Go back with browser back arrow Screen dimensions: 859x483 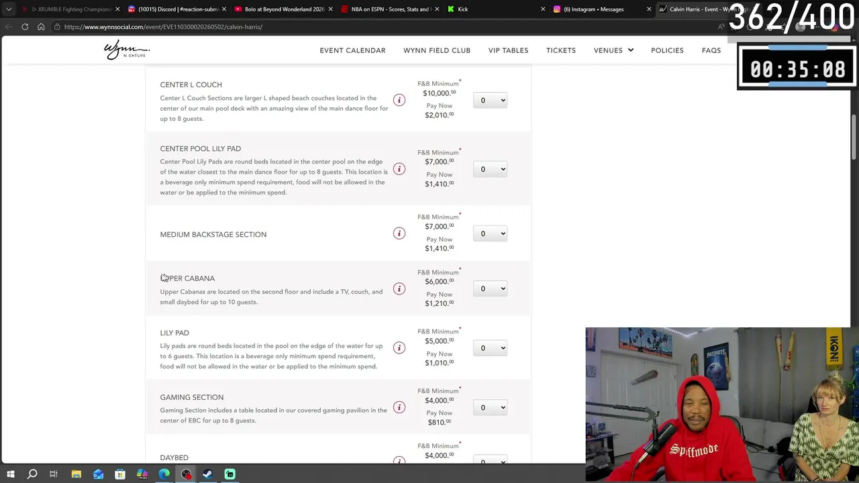click(x=9, y=27)
